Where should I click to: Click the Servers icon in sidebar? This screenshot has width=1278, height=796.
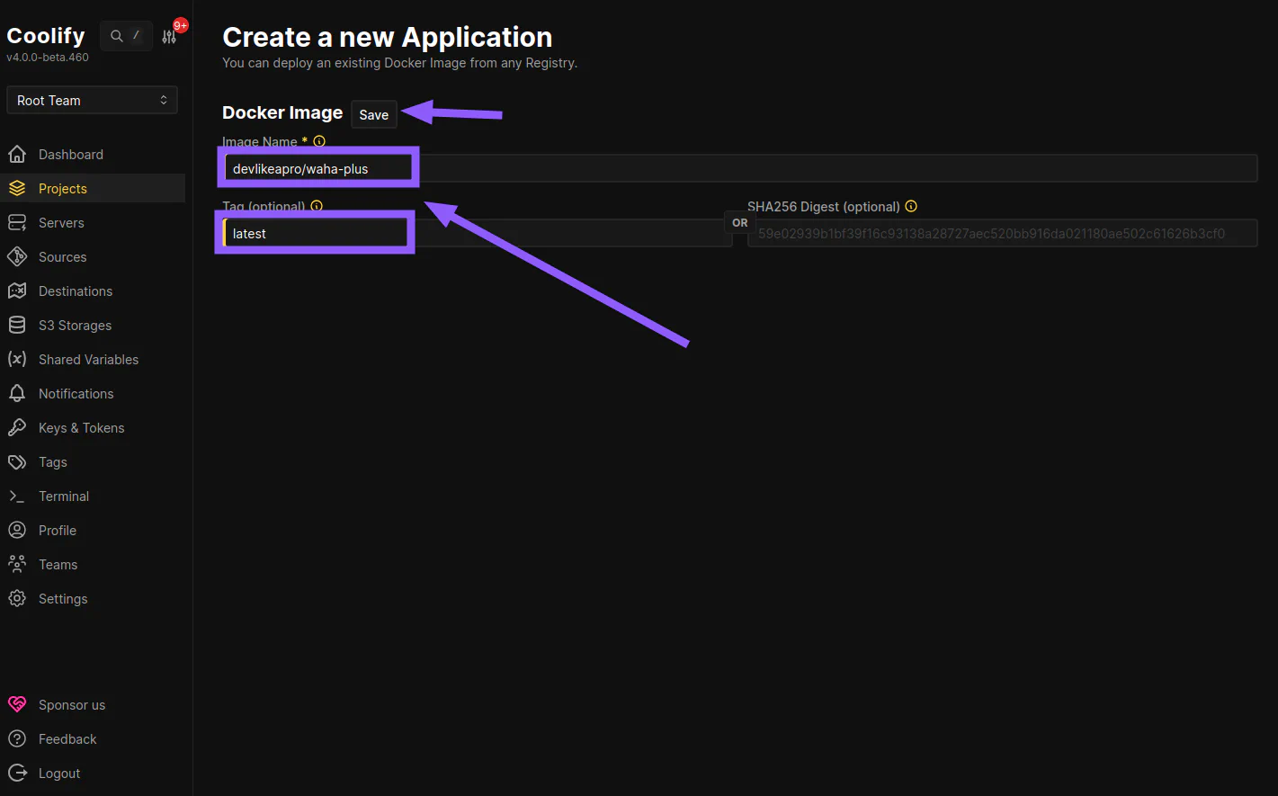tap(17, 223)
